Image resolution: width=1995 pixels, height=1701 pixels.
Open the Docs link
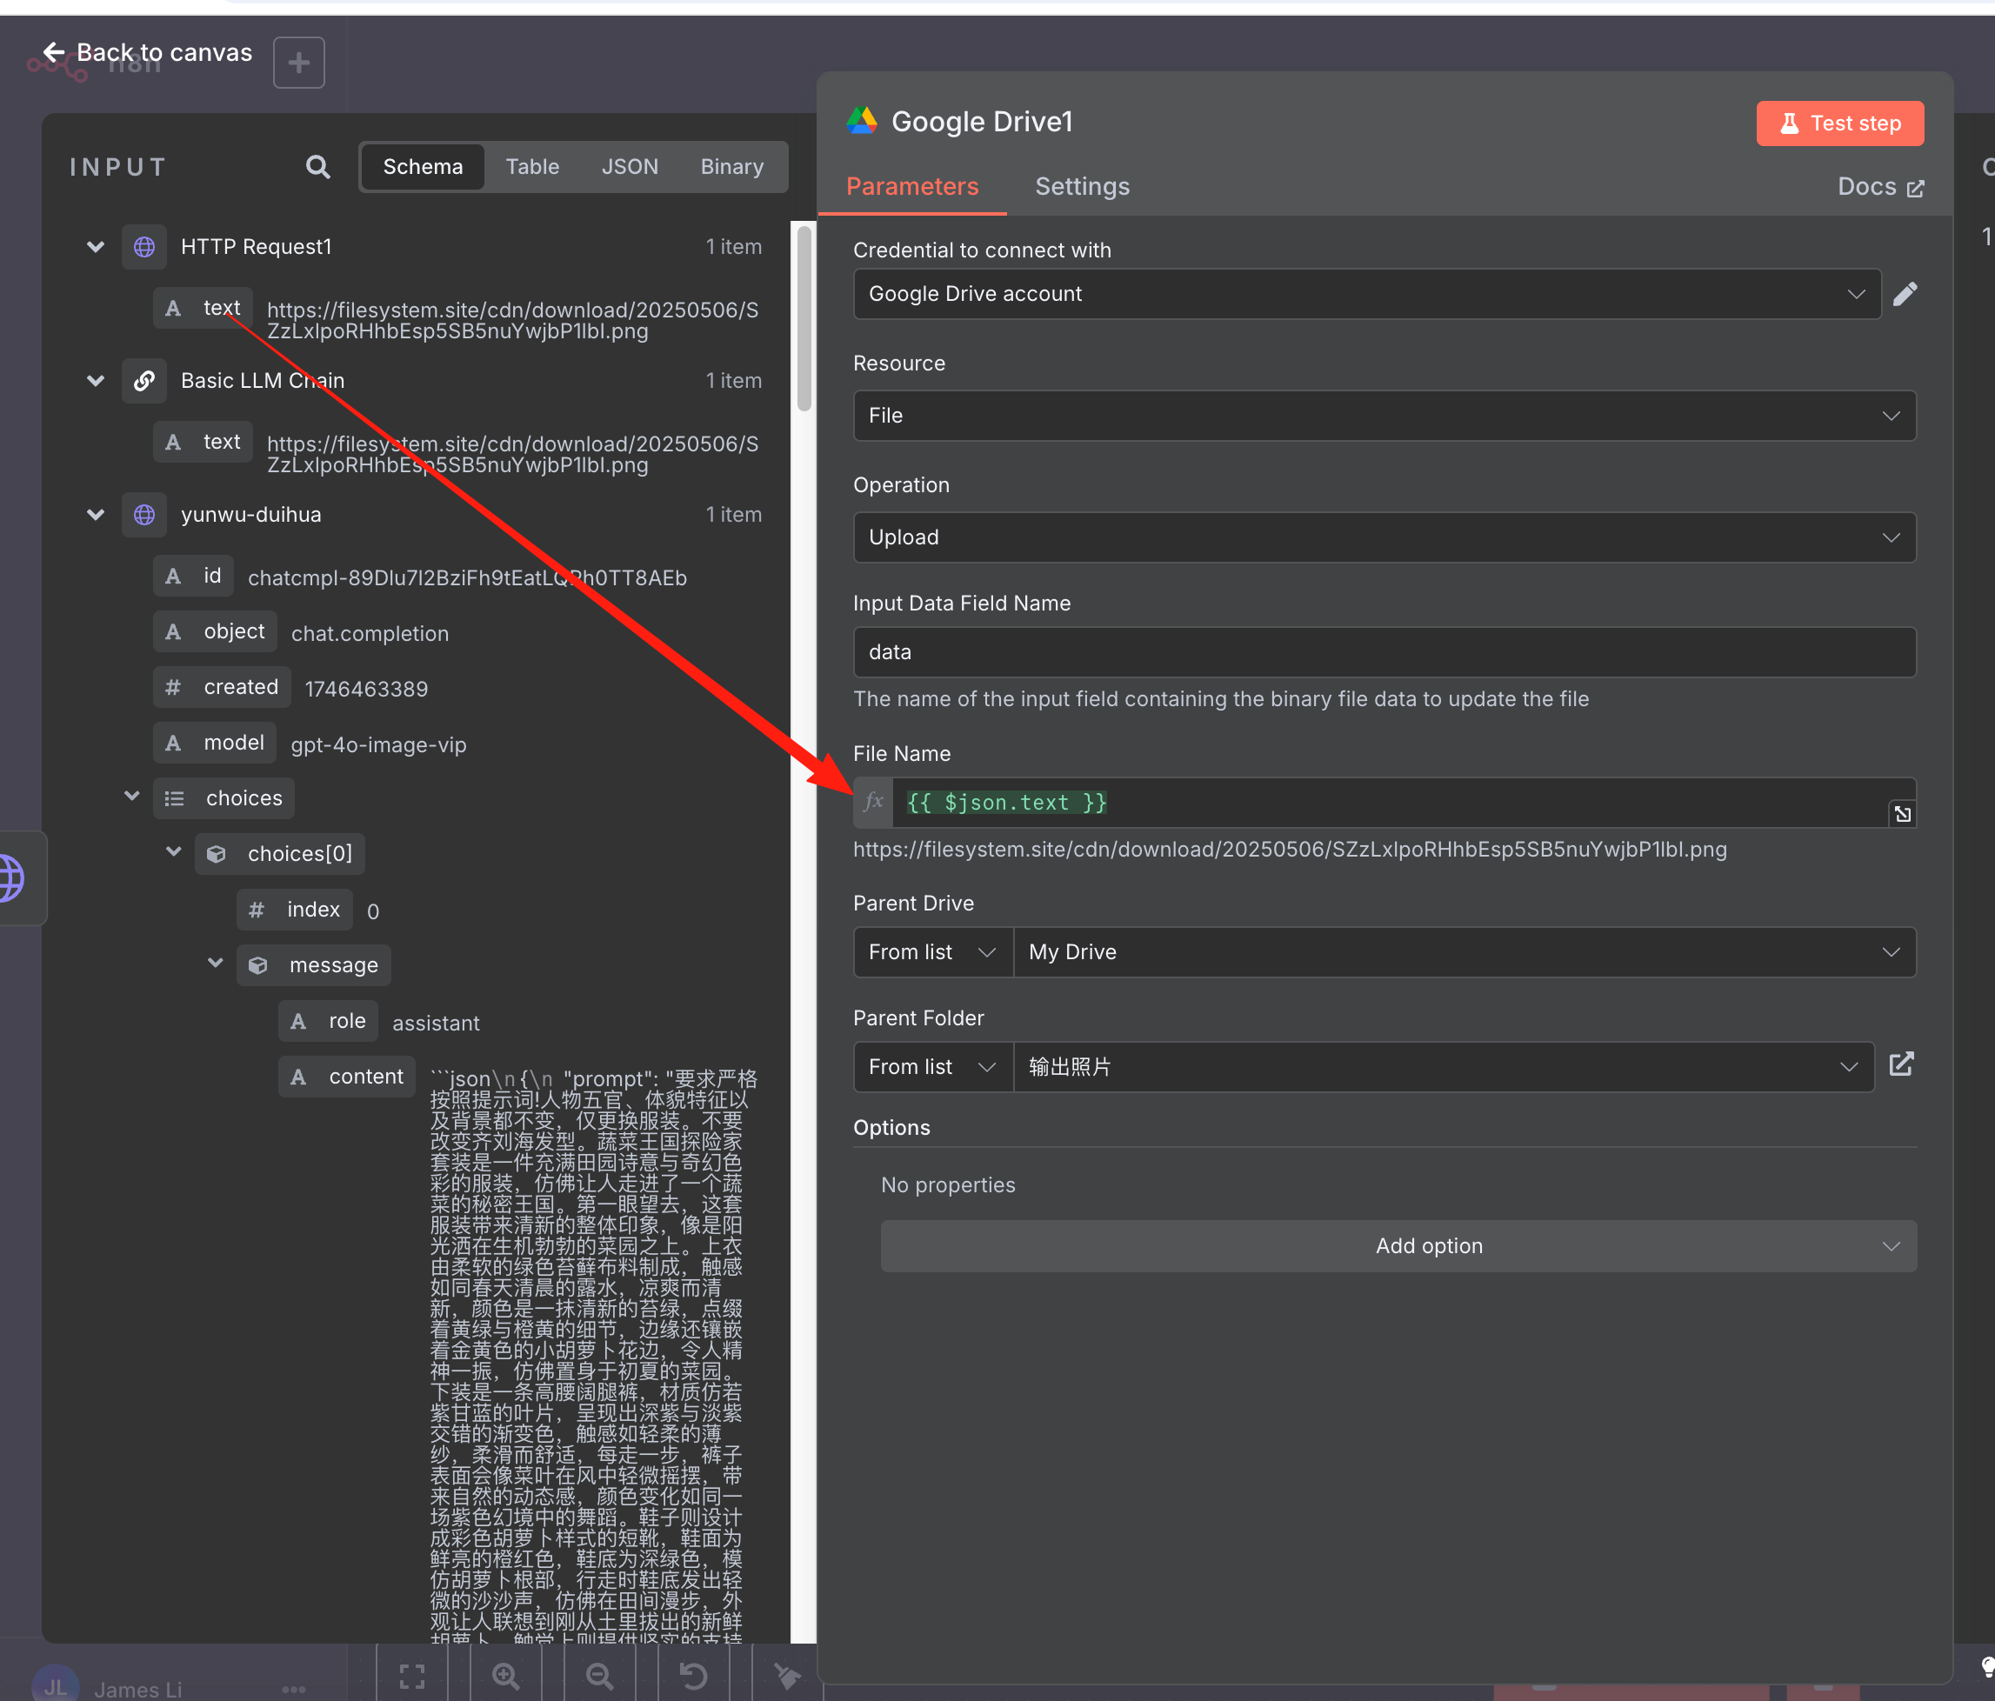1879,187
